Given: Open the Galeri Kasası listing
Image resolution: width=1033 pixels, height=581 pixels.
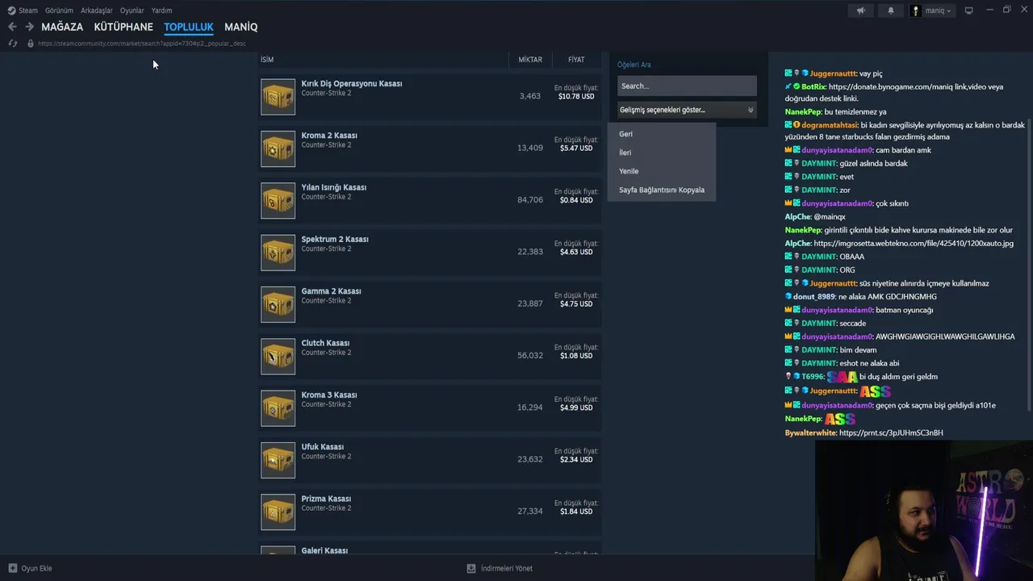Looking at the screenshot, I should pyautogui.click(x=430, y=550).
